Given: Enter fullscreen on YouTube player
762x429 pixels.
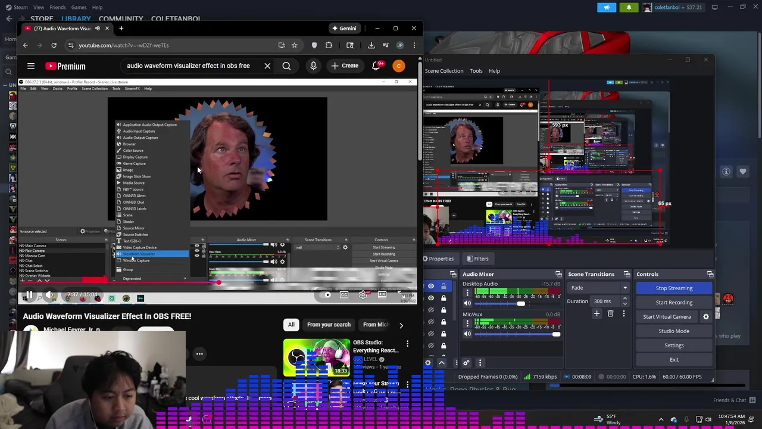Looking at the screenshot, I should pos(402,295).
